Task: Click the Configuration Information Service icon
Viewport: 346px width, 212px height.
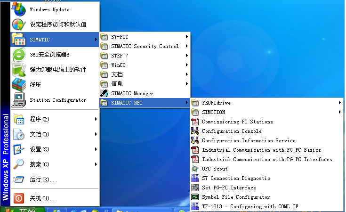Action: [195, 140]
